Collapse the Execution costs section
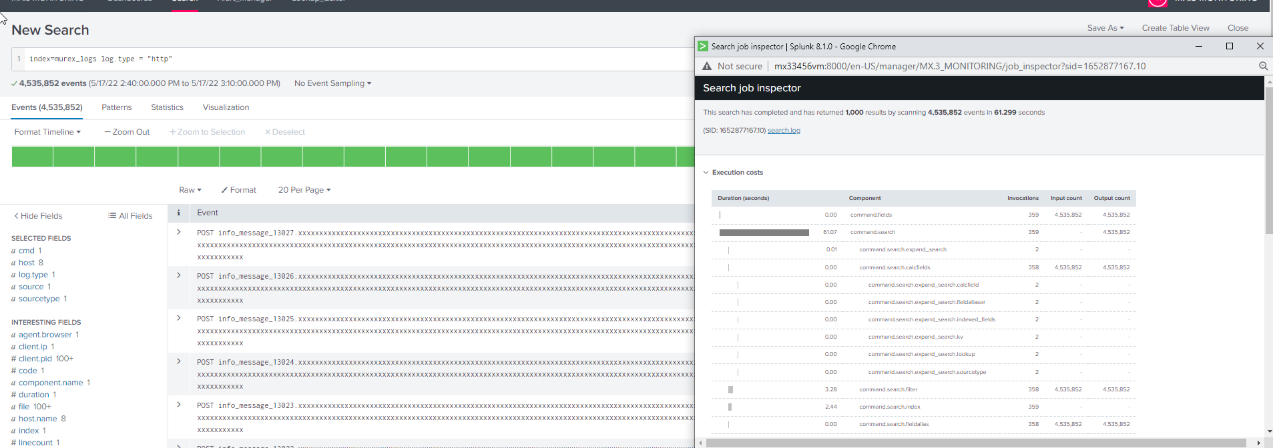 click(x=706, y=173)
